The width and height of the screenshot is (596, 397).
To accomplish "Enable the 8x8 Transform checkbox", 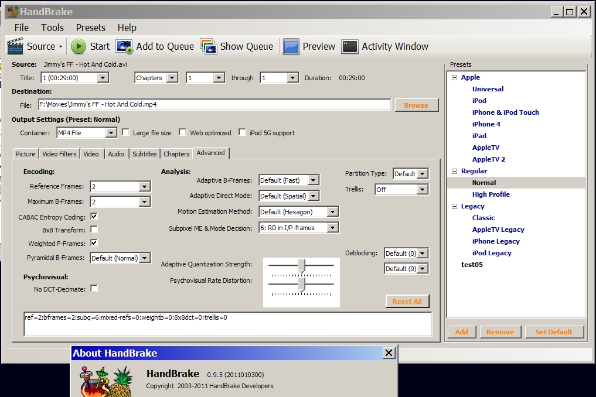I will click(94, 230).
